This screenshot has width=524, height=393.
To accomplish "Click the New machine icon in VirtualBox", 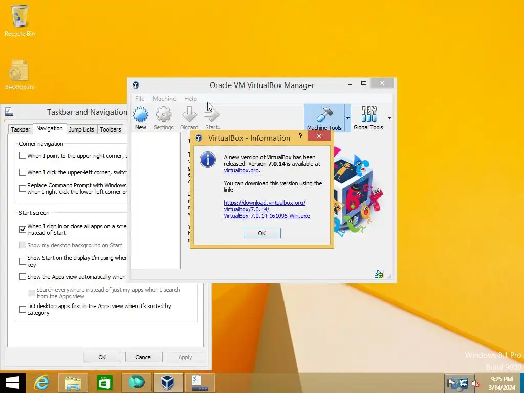I will (140, 118).
